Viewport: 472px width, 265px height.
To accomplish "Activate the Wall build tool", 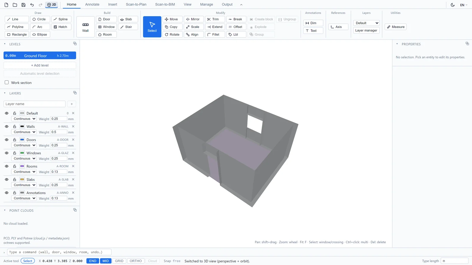I will tap(86, 27).
